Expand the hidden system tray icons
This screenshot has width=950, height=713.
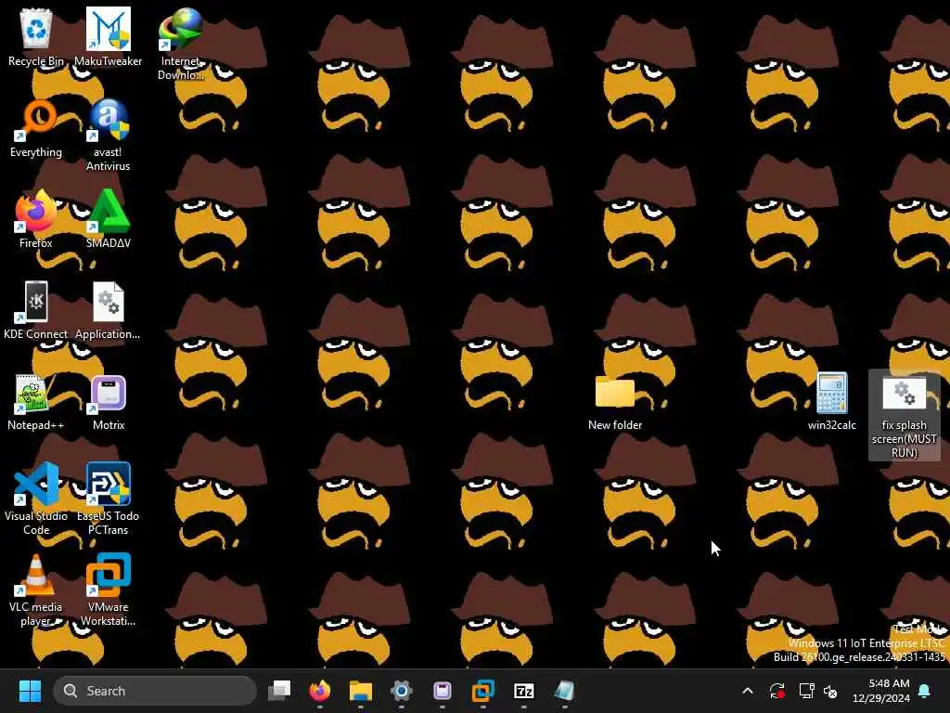[748, 691]
